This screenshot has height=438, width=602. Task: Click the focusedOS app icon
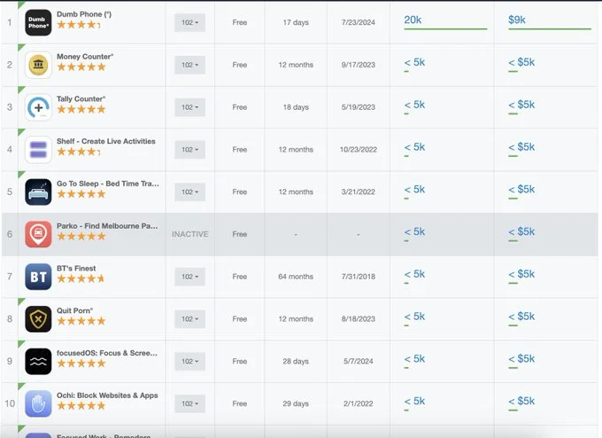tap(38, 362)
